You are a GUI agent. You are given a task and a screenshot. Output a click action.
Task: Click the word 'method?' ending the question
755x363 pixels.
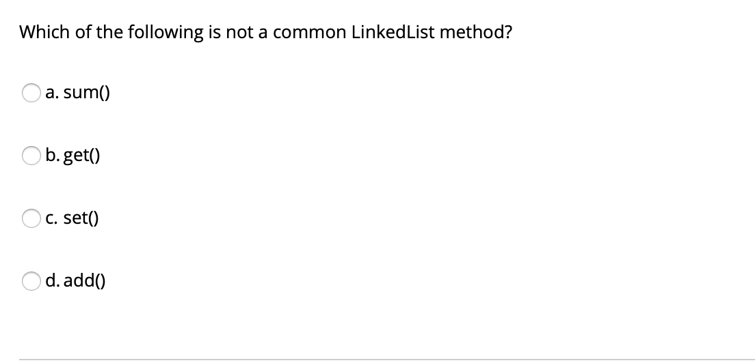pos(476,32)
